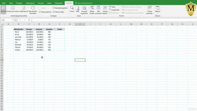This screenshot has width=197, height=111.
Task: Click the Select All corner triangle
Action: 2,24
